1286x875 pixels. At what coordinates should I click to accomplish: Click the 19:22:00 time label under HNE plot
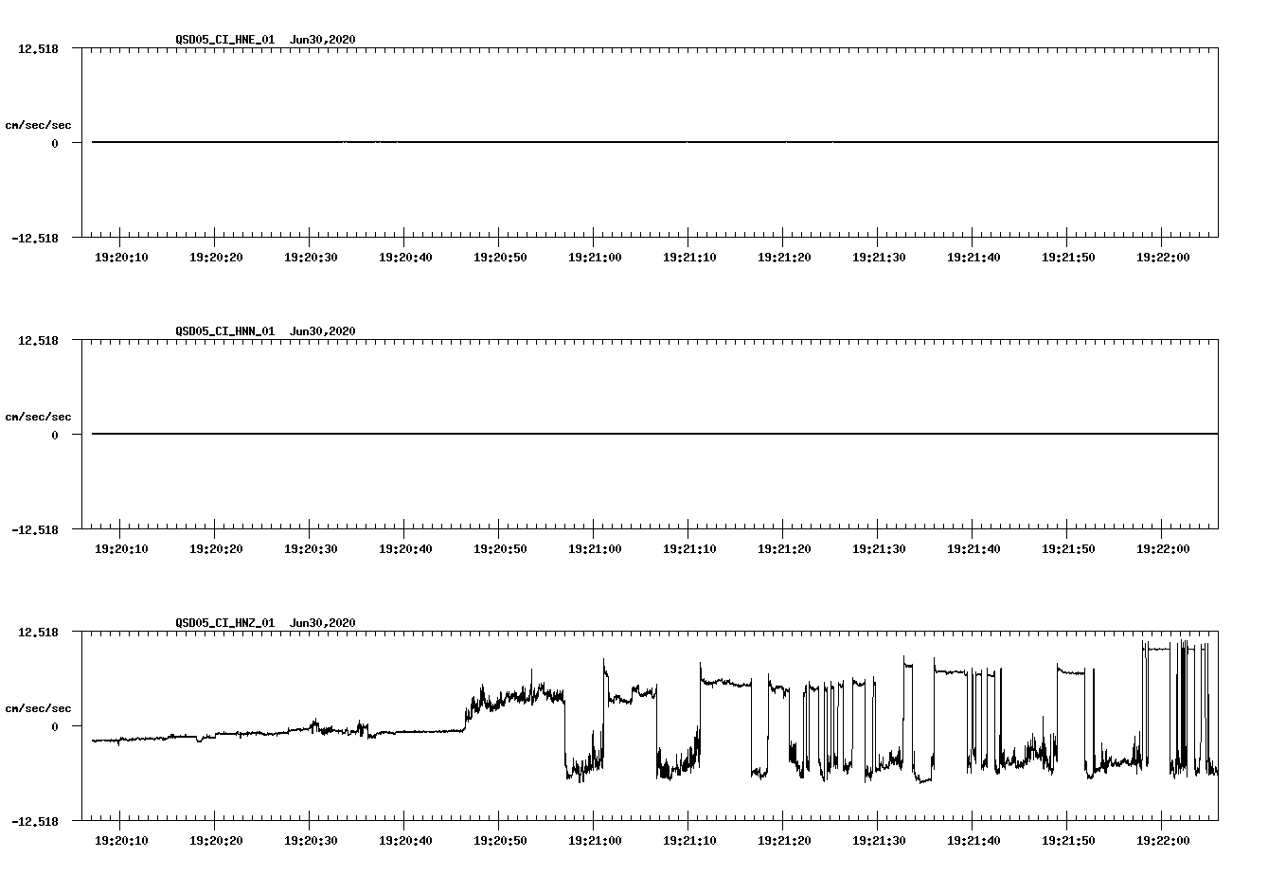(1163, 258)
